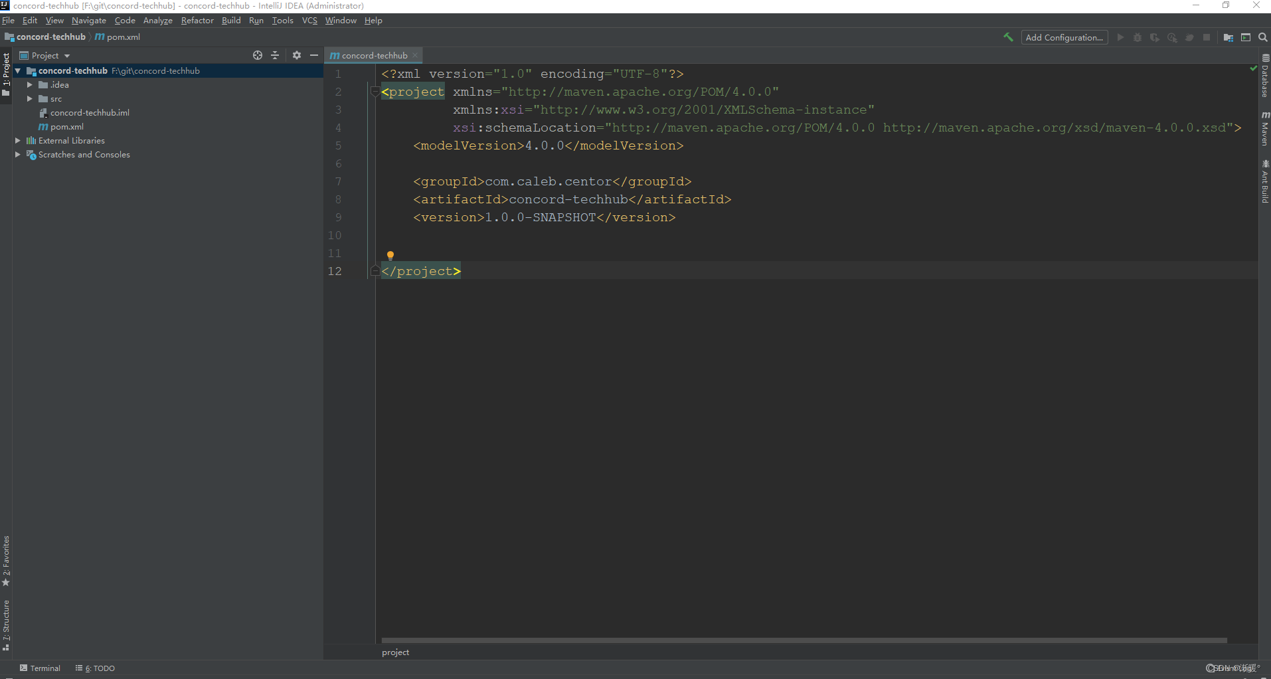Viewport: 1271px width, 679px height.
Task: Hide the Project panel with minus icon
Action: [x=314, y=55]
